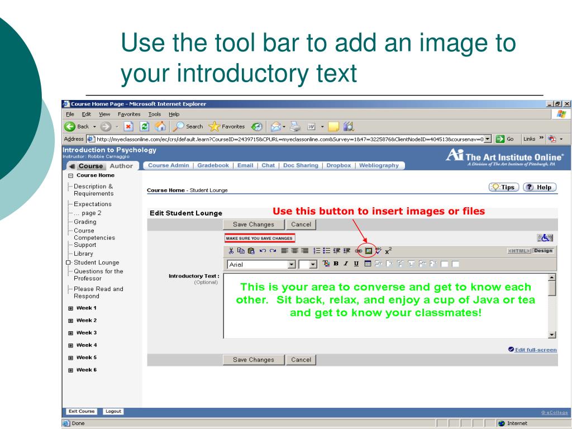This screenshot has height=429, width=572.
Task: Toggle italic formatting in editor
Action: [347, 264]
